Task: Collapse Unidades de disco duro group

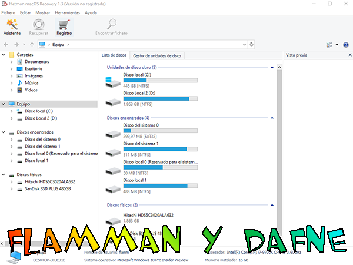Action: [x=272, y=67]
